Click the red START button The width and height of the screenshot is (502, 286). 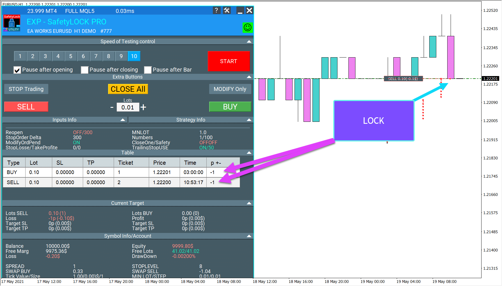pos(229,61)
